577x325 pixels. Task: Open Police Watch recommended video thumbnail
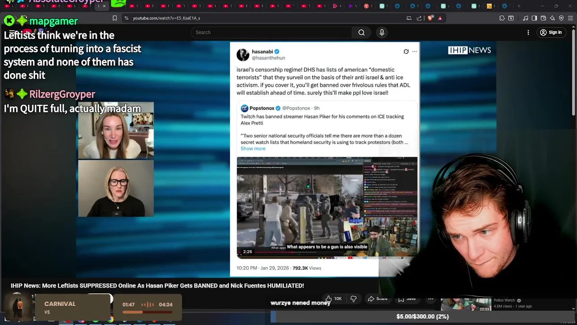pos(466,305)
